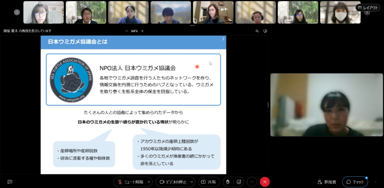Open the video options arrow beside ビデオの停止
This screenshot has height=188, width=384.
[x=192, y=182]
